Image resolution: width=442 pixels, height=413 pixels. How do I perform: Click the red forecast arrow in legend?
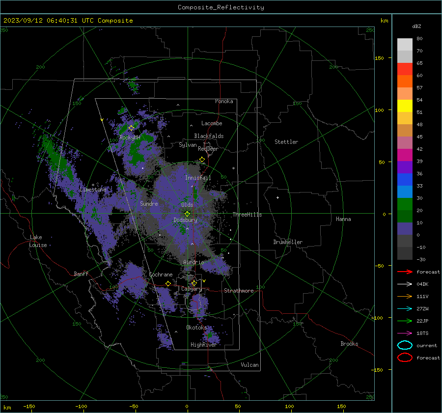click(x=405, y=272)
